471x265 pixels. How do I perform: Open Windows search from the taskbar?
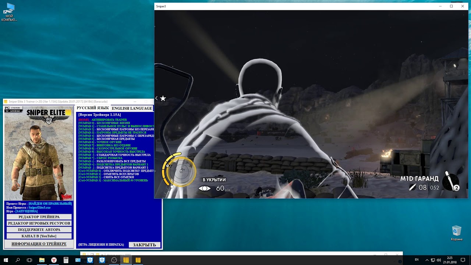coord(18,260)
